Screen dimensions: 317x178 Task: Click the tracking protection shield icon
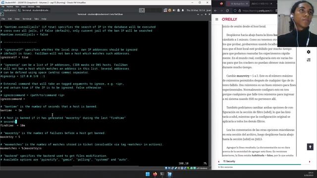click(x=235, y=10)
